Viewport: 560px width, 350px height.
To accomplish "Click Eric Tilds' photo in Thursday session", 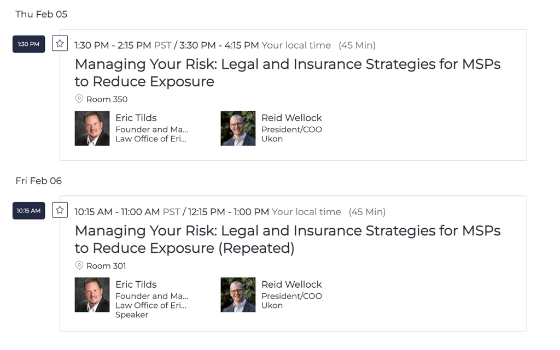I will (92, 128).
